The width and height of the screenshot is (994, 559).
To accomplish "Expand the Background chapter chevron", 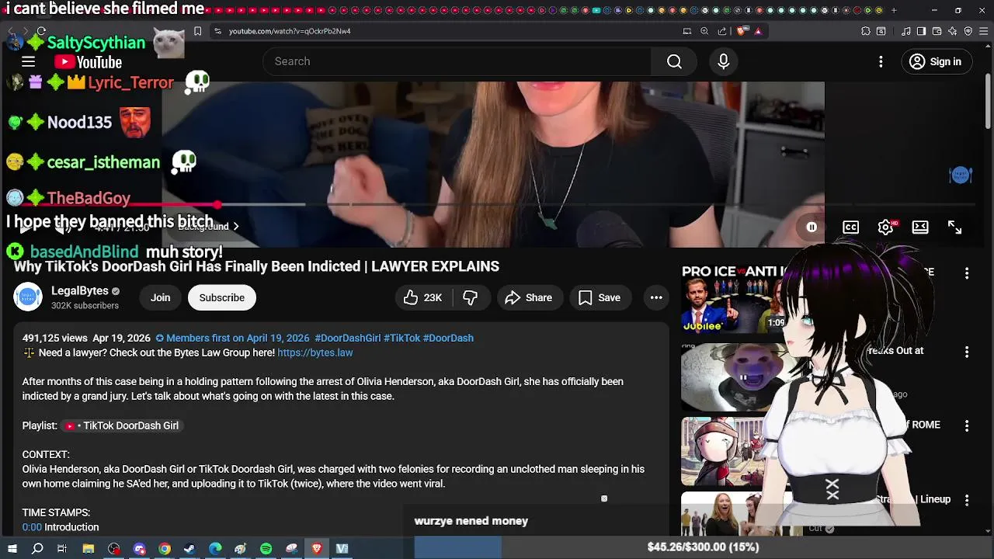I will (x=236, y=227).
